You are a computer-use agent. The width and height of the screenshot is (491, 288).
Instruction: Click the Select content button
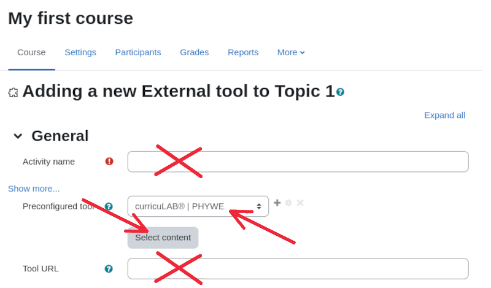click(163, 238)
